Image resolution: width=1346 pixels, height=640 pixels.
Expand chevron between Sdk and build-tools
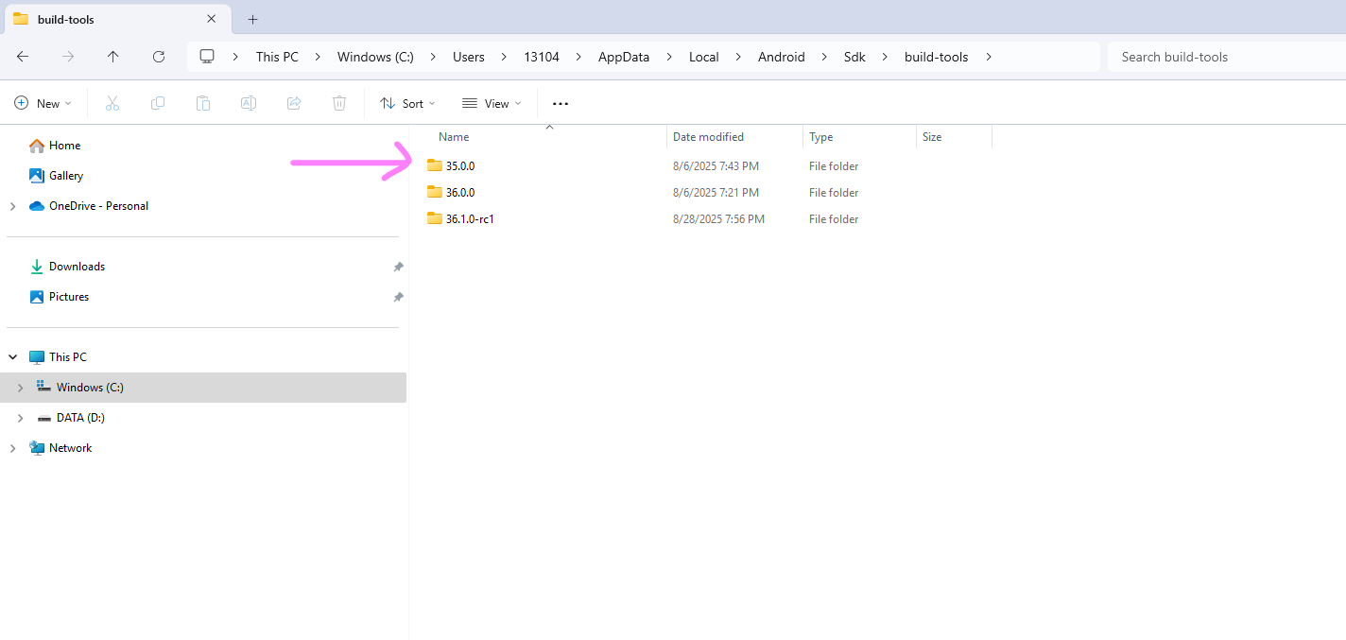pos(886,57)
